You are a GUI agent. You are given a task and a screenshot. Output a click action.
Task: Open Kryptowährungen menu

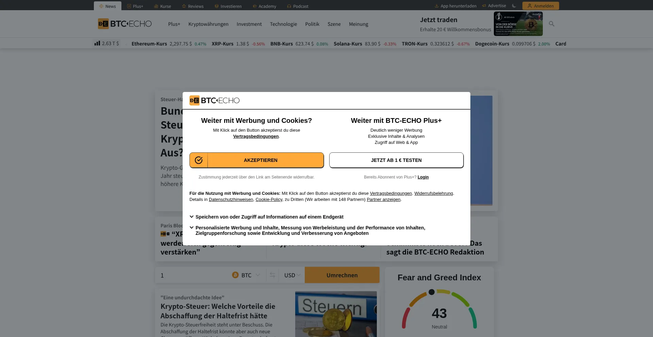(208, 24)
